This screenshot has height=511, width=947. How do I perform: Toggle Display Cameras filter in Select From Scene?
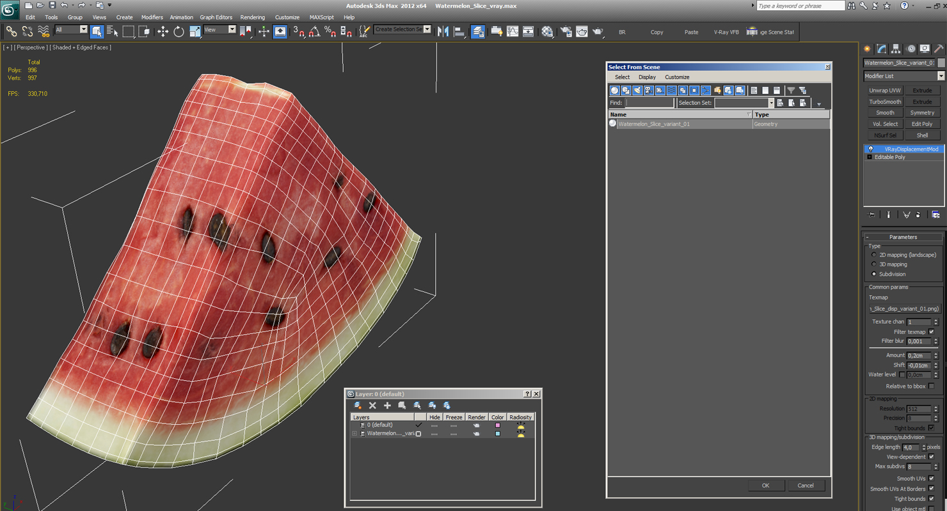[x=649, y=90]
